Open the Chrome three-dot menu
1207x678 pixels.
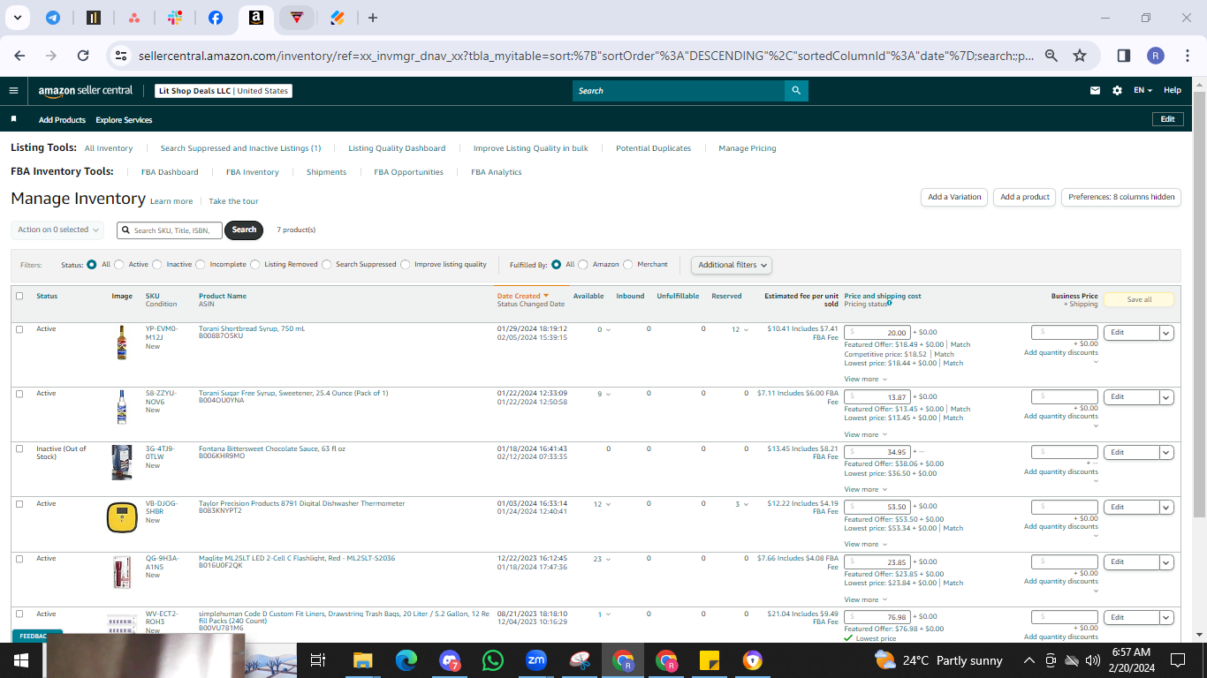[x=1188, y=56]
